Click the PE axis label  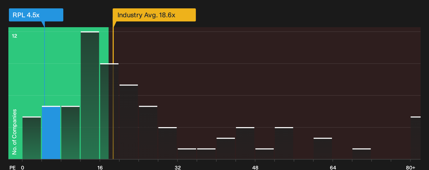pyautogui.click(x=13, y=167)
